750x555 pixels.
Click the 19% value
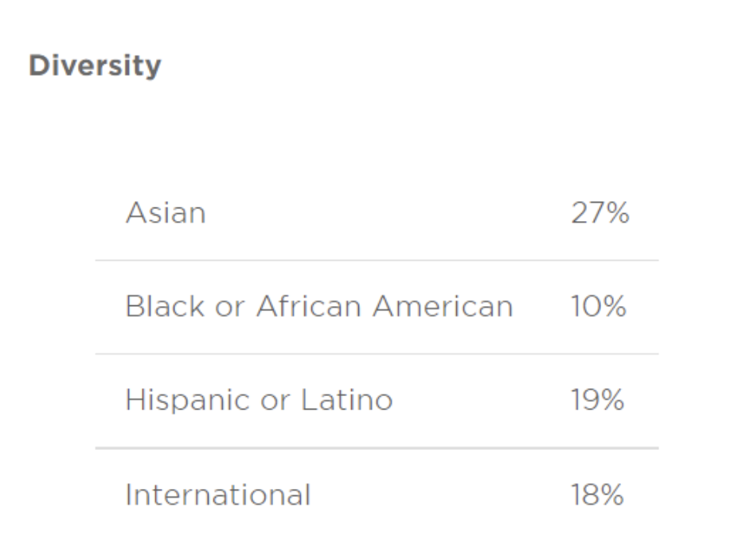[x=597, y=400]
